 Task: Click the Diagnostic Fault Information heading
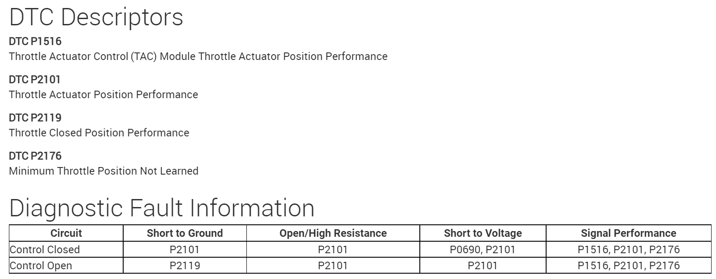click(x=162, y=208)
